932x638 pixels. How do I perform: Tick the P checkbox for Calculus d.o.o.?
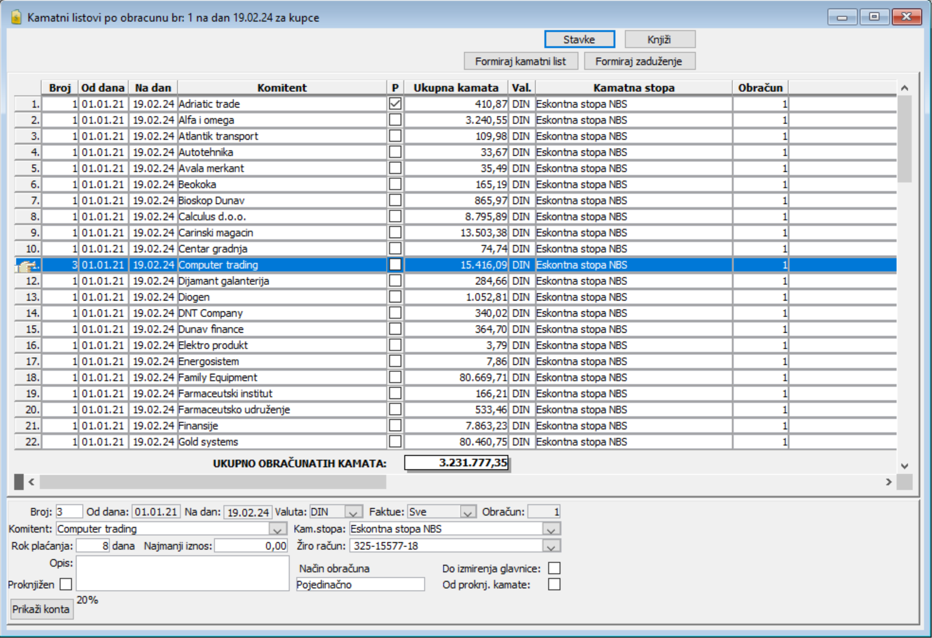pos(395,216)
